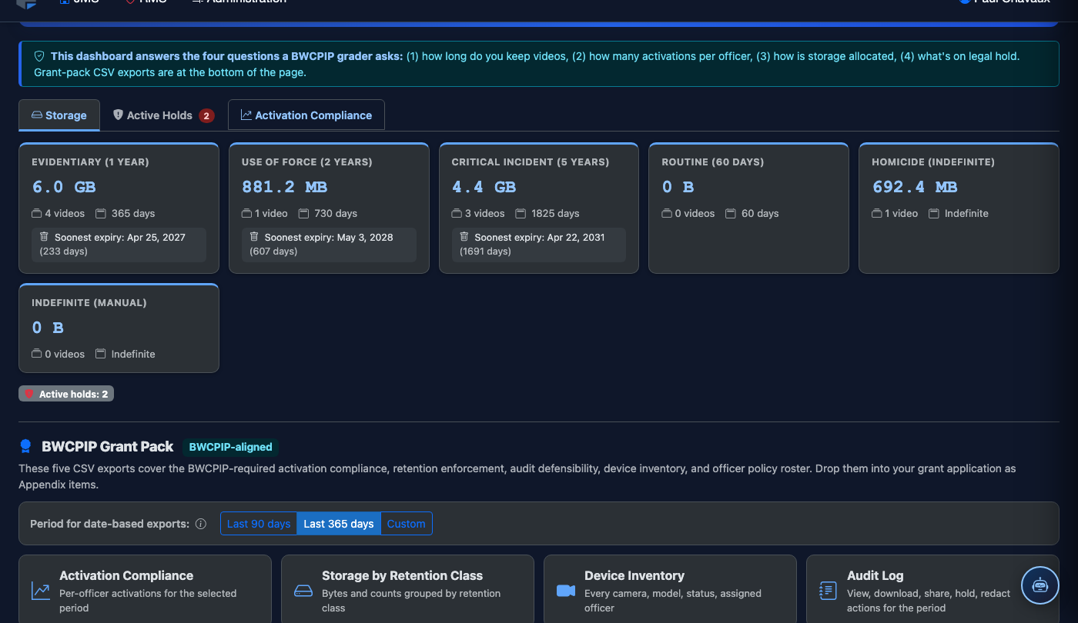
Task: Click the red 2 badge on Active Holds
Action: pos(206,116)
